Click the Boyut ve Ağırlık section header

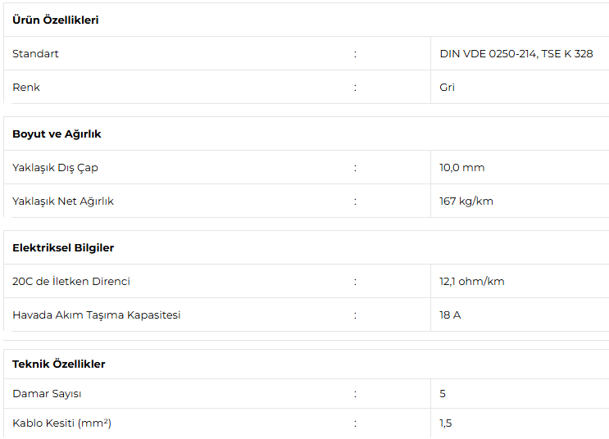[x=57, y=134]
